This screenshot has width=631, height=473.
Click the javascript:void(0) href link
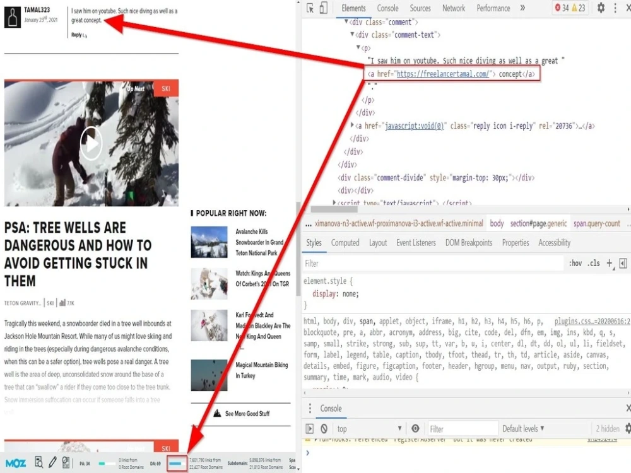(x=414, y=126)
